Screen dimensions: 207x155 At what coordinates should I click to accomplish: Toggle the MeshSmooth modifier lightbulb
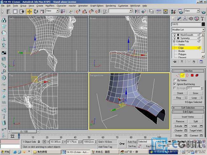tap(175, 35)
